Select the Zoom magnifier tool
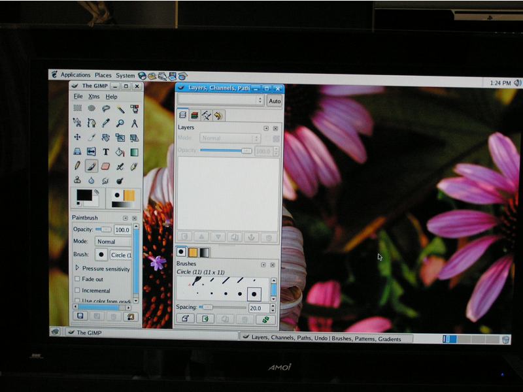Screen dimensions: 523x392 click(x=120, y=123)
